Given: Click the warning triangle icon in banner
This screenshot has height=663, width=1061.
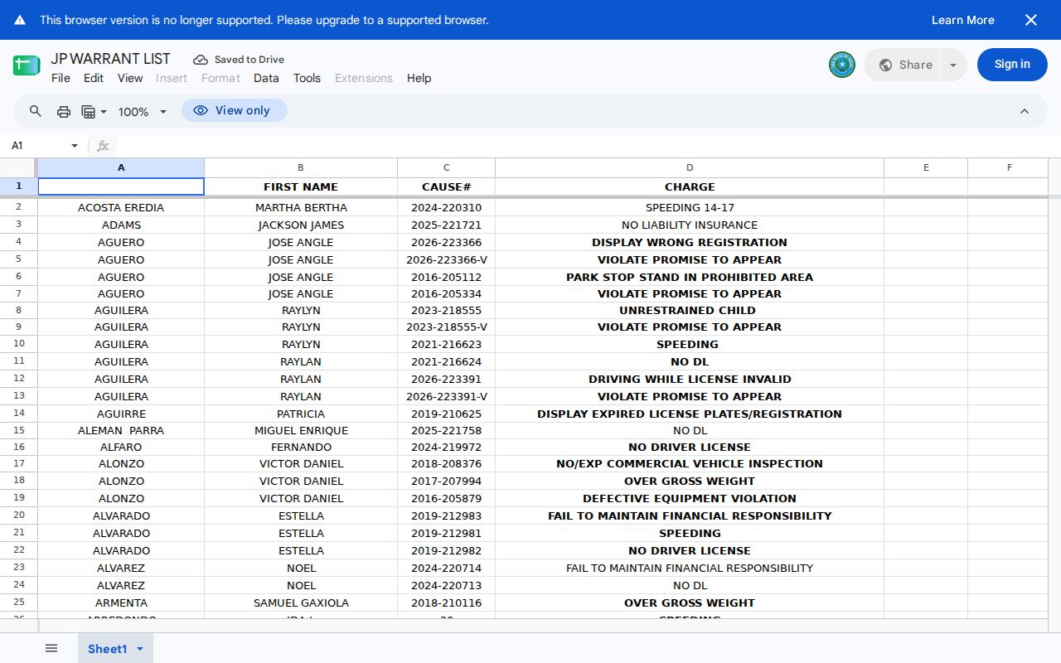Looking at the screenshot, I should (20, 20).
